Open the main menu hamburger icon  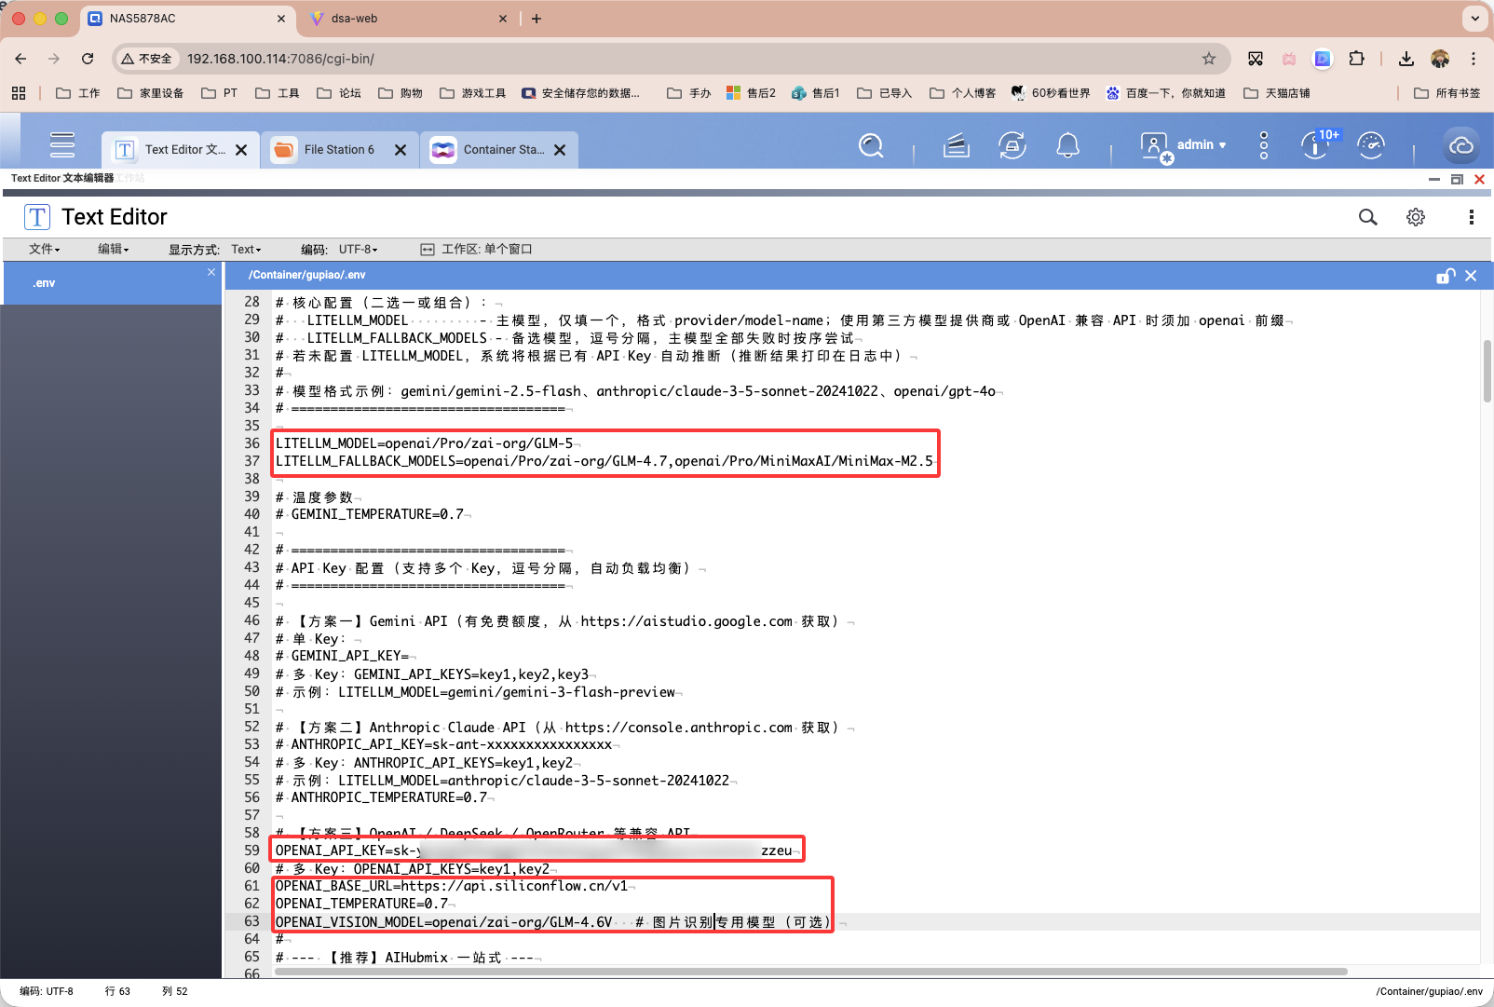tap(61, 145)
